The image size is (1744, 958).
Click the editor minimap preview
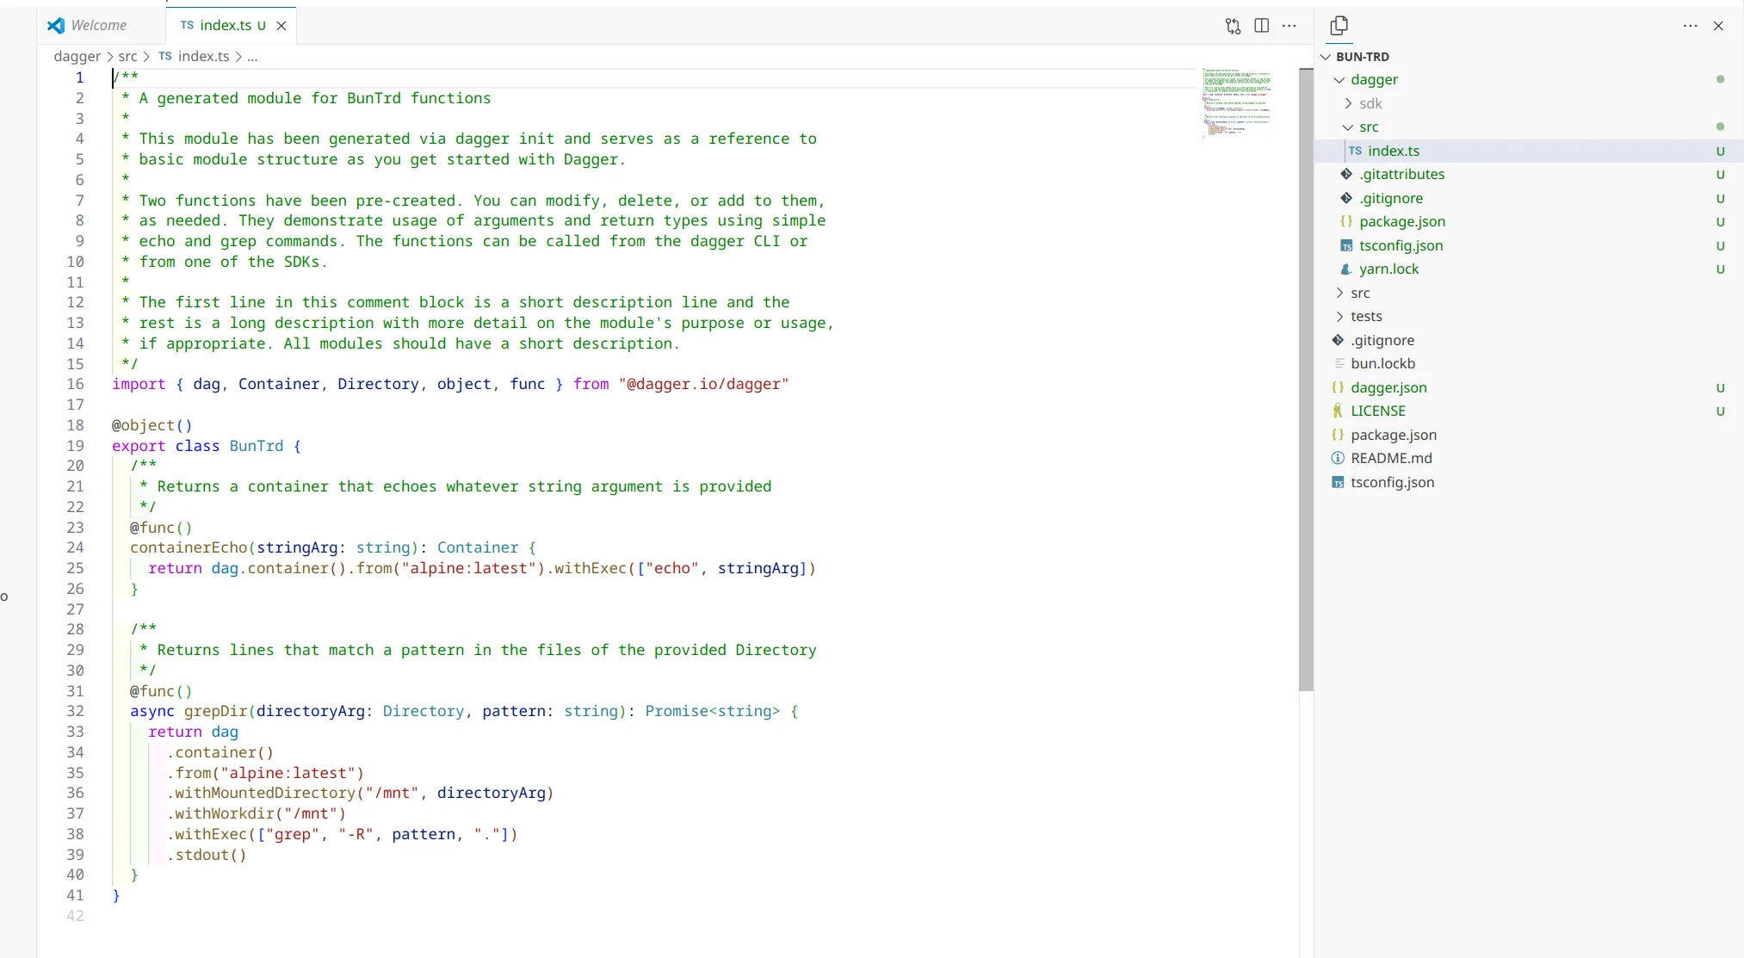[1236, 102]
